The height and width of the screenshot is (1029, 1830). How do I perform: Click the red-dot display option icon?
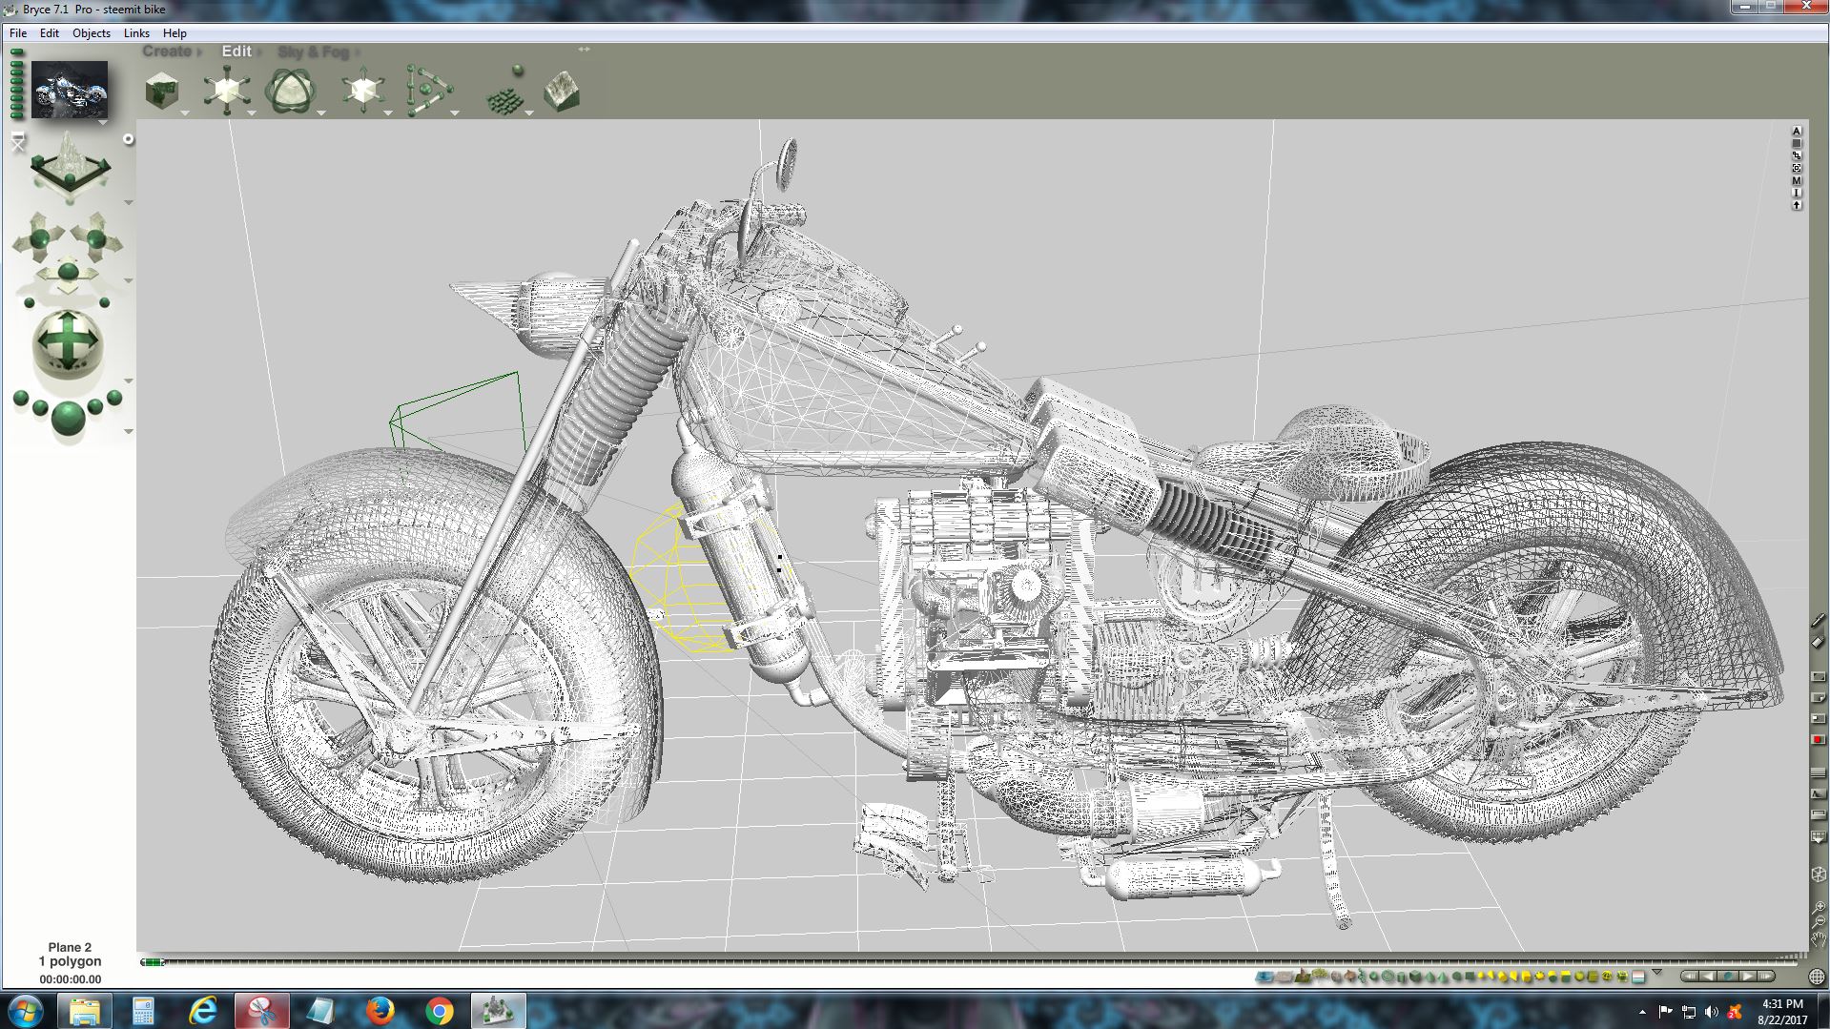[x=1818, y=739]
